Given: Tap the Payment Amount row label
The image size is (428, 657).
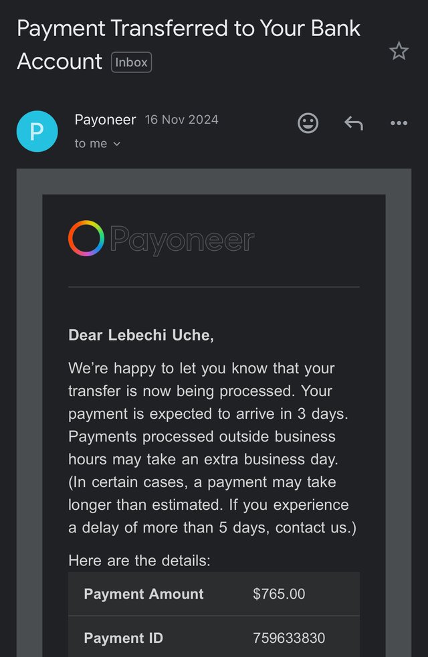Looking at the screenshot, I should 144,593.
